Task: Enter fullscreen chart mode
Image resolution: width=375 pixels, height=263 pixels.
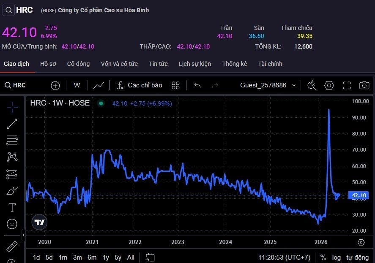Action: [347, 85]
